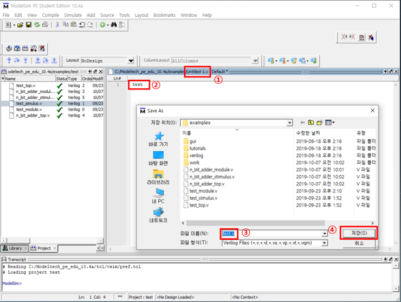Click the Save floppy disk icon

pos(29,24)
